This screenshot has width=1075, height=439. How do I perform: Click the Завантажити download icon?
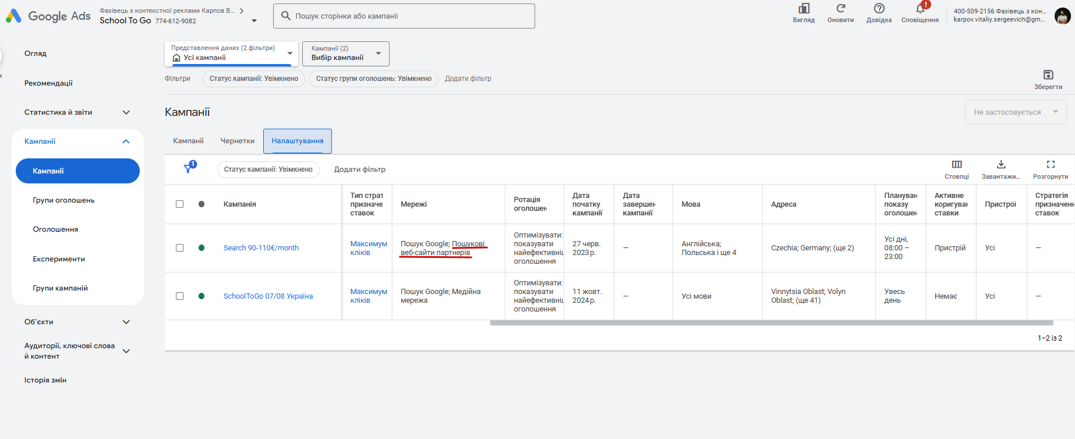pyautogui.click(x=1001, y=164)
